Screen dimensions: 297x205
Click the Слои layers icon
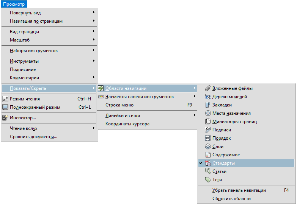(x=207, y=146)
